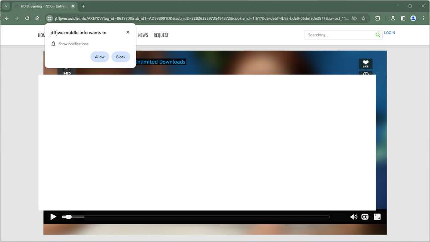430x242 pixels.
Task: Like the video with heart icon
Action: [x=366, y=64]
